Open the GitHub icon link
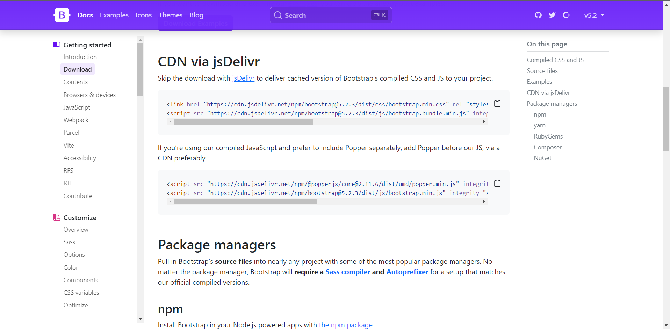 pyautogui.click(x=538, y=15)
